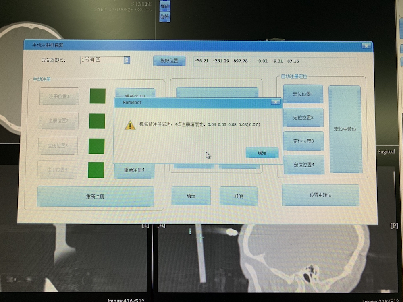Click the green status square beside 注册位置1
The height and width of the screenshot is (302, 403).
point(98,96)
